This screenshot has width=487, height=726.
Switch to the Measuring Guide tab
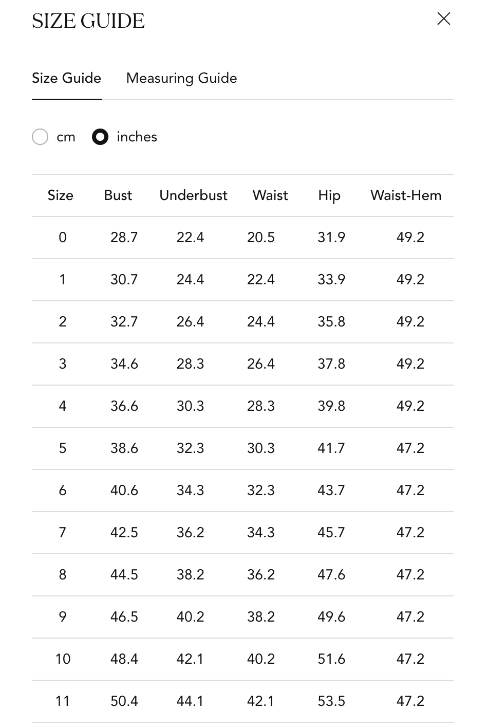coord(181,78)
